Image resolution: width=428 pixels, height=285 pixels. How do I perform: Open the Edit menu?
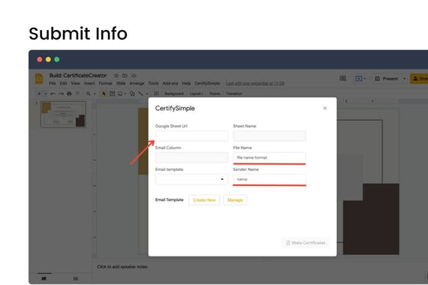(x=63, y=83)
